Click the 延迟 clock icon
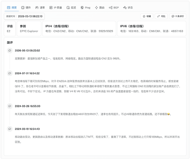190x160 pixels. point(68,8)
